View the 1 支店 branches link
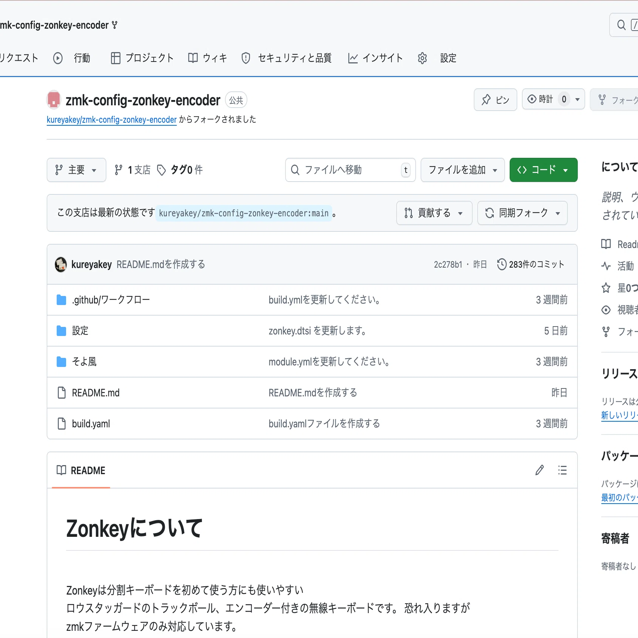The width and height of the screenshot is (638, 638). point(132,170)
